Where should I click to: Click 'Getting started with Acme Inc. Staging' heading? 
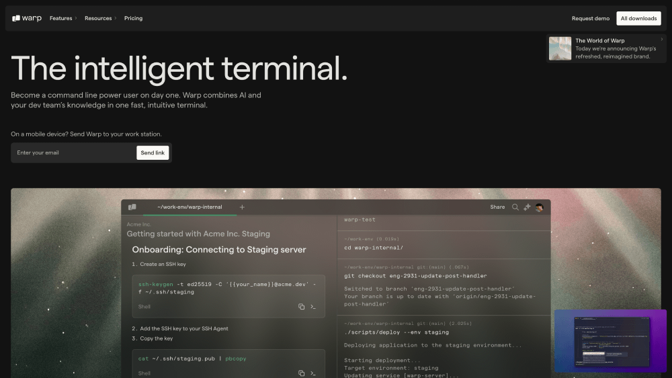198,234
